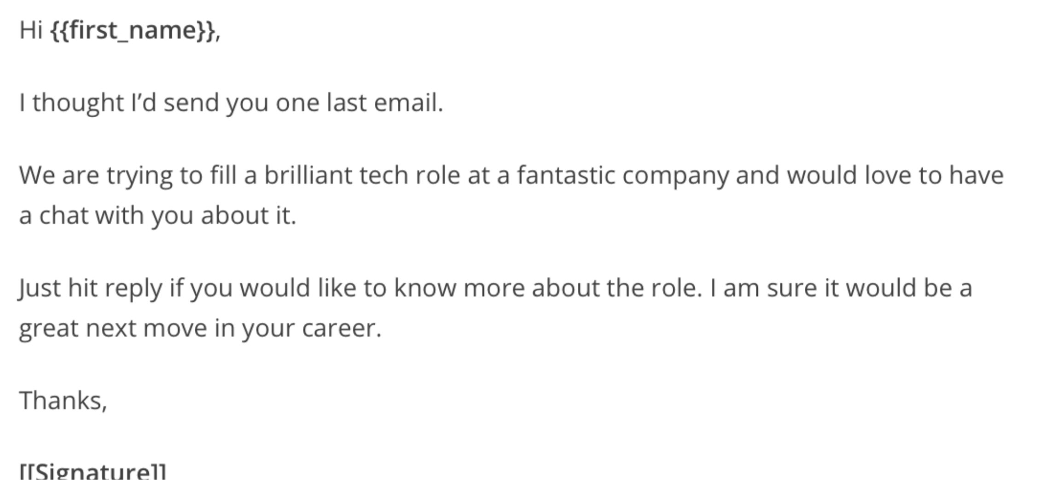
Task: Click the word "fantastic" in the body text
Action: [x=566, y=175]
